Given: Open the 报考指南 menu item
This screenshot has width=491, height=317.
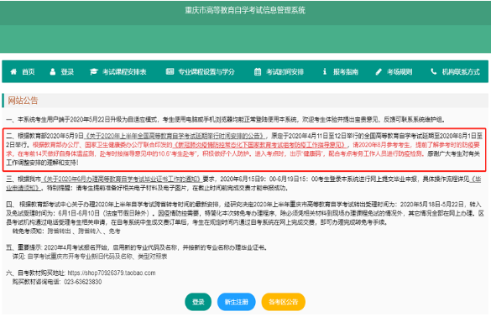Looking at the screenshot, I should tap(341, 71).
